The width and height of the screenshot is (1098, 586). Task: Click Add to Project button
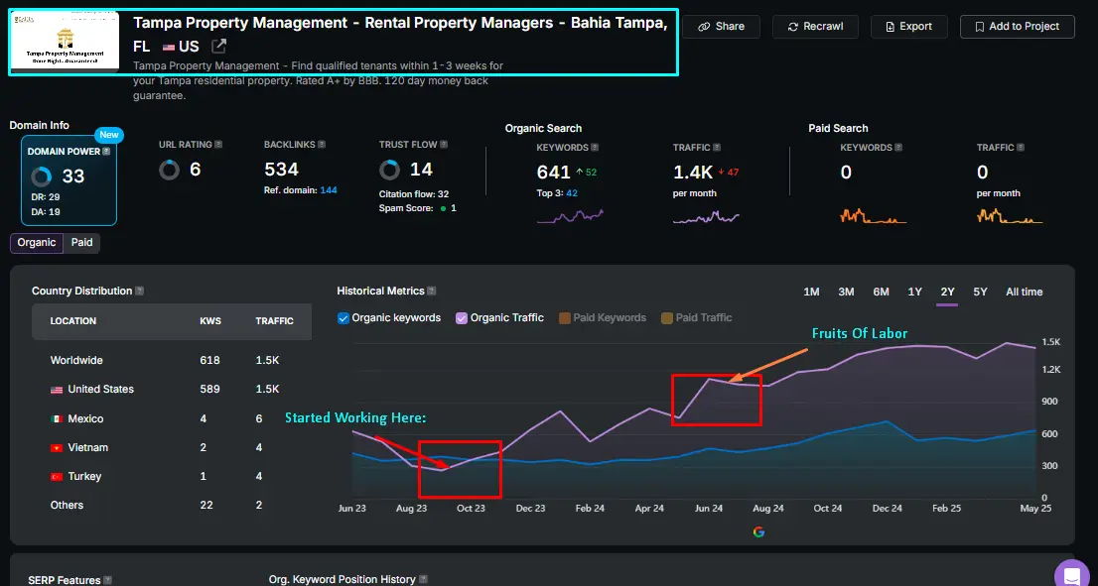point(1018,27)
